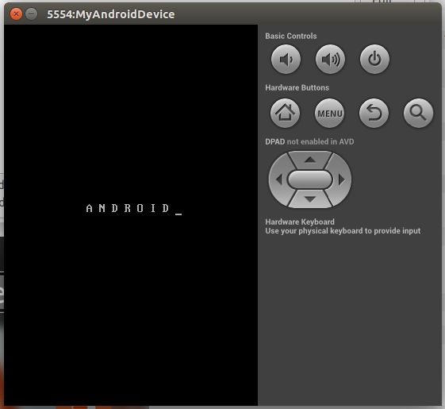
Task: Click the DPAD left arrow
Action: (278, 179)
